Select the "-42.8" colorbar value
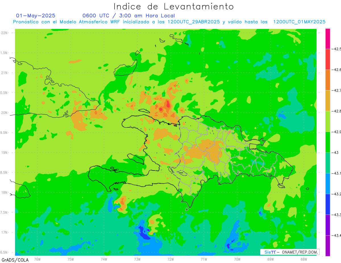The image size is (341, 263). pyautogui.click(x=336, y=111)
